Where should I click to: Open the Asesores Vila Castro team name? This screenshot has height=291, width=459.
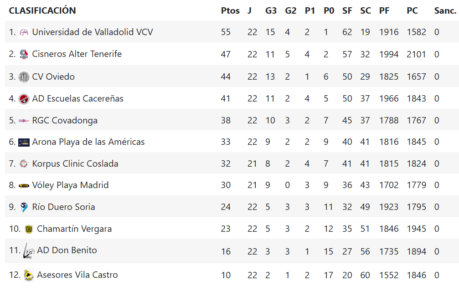click(x=77, y=275)
